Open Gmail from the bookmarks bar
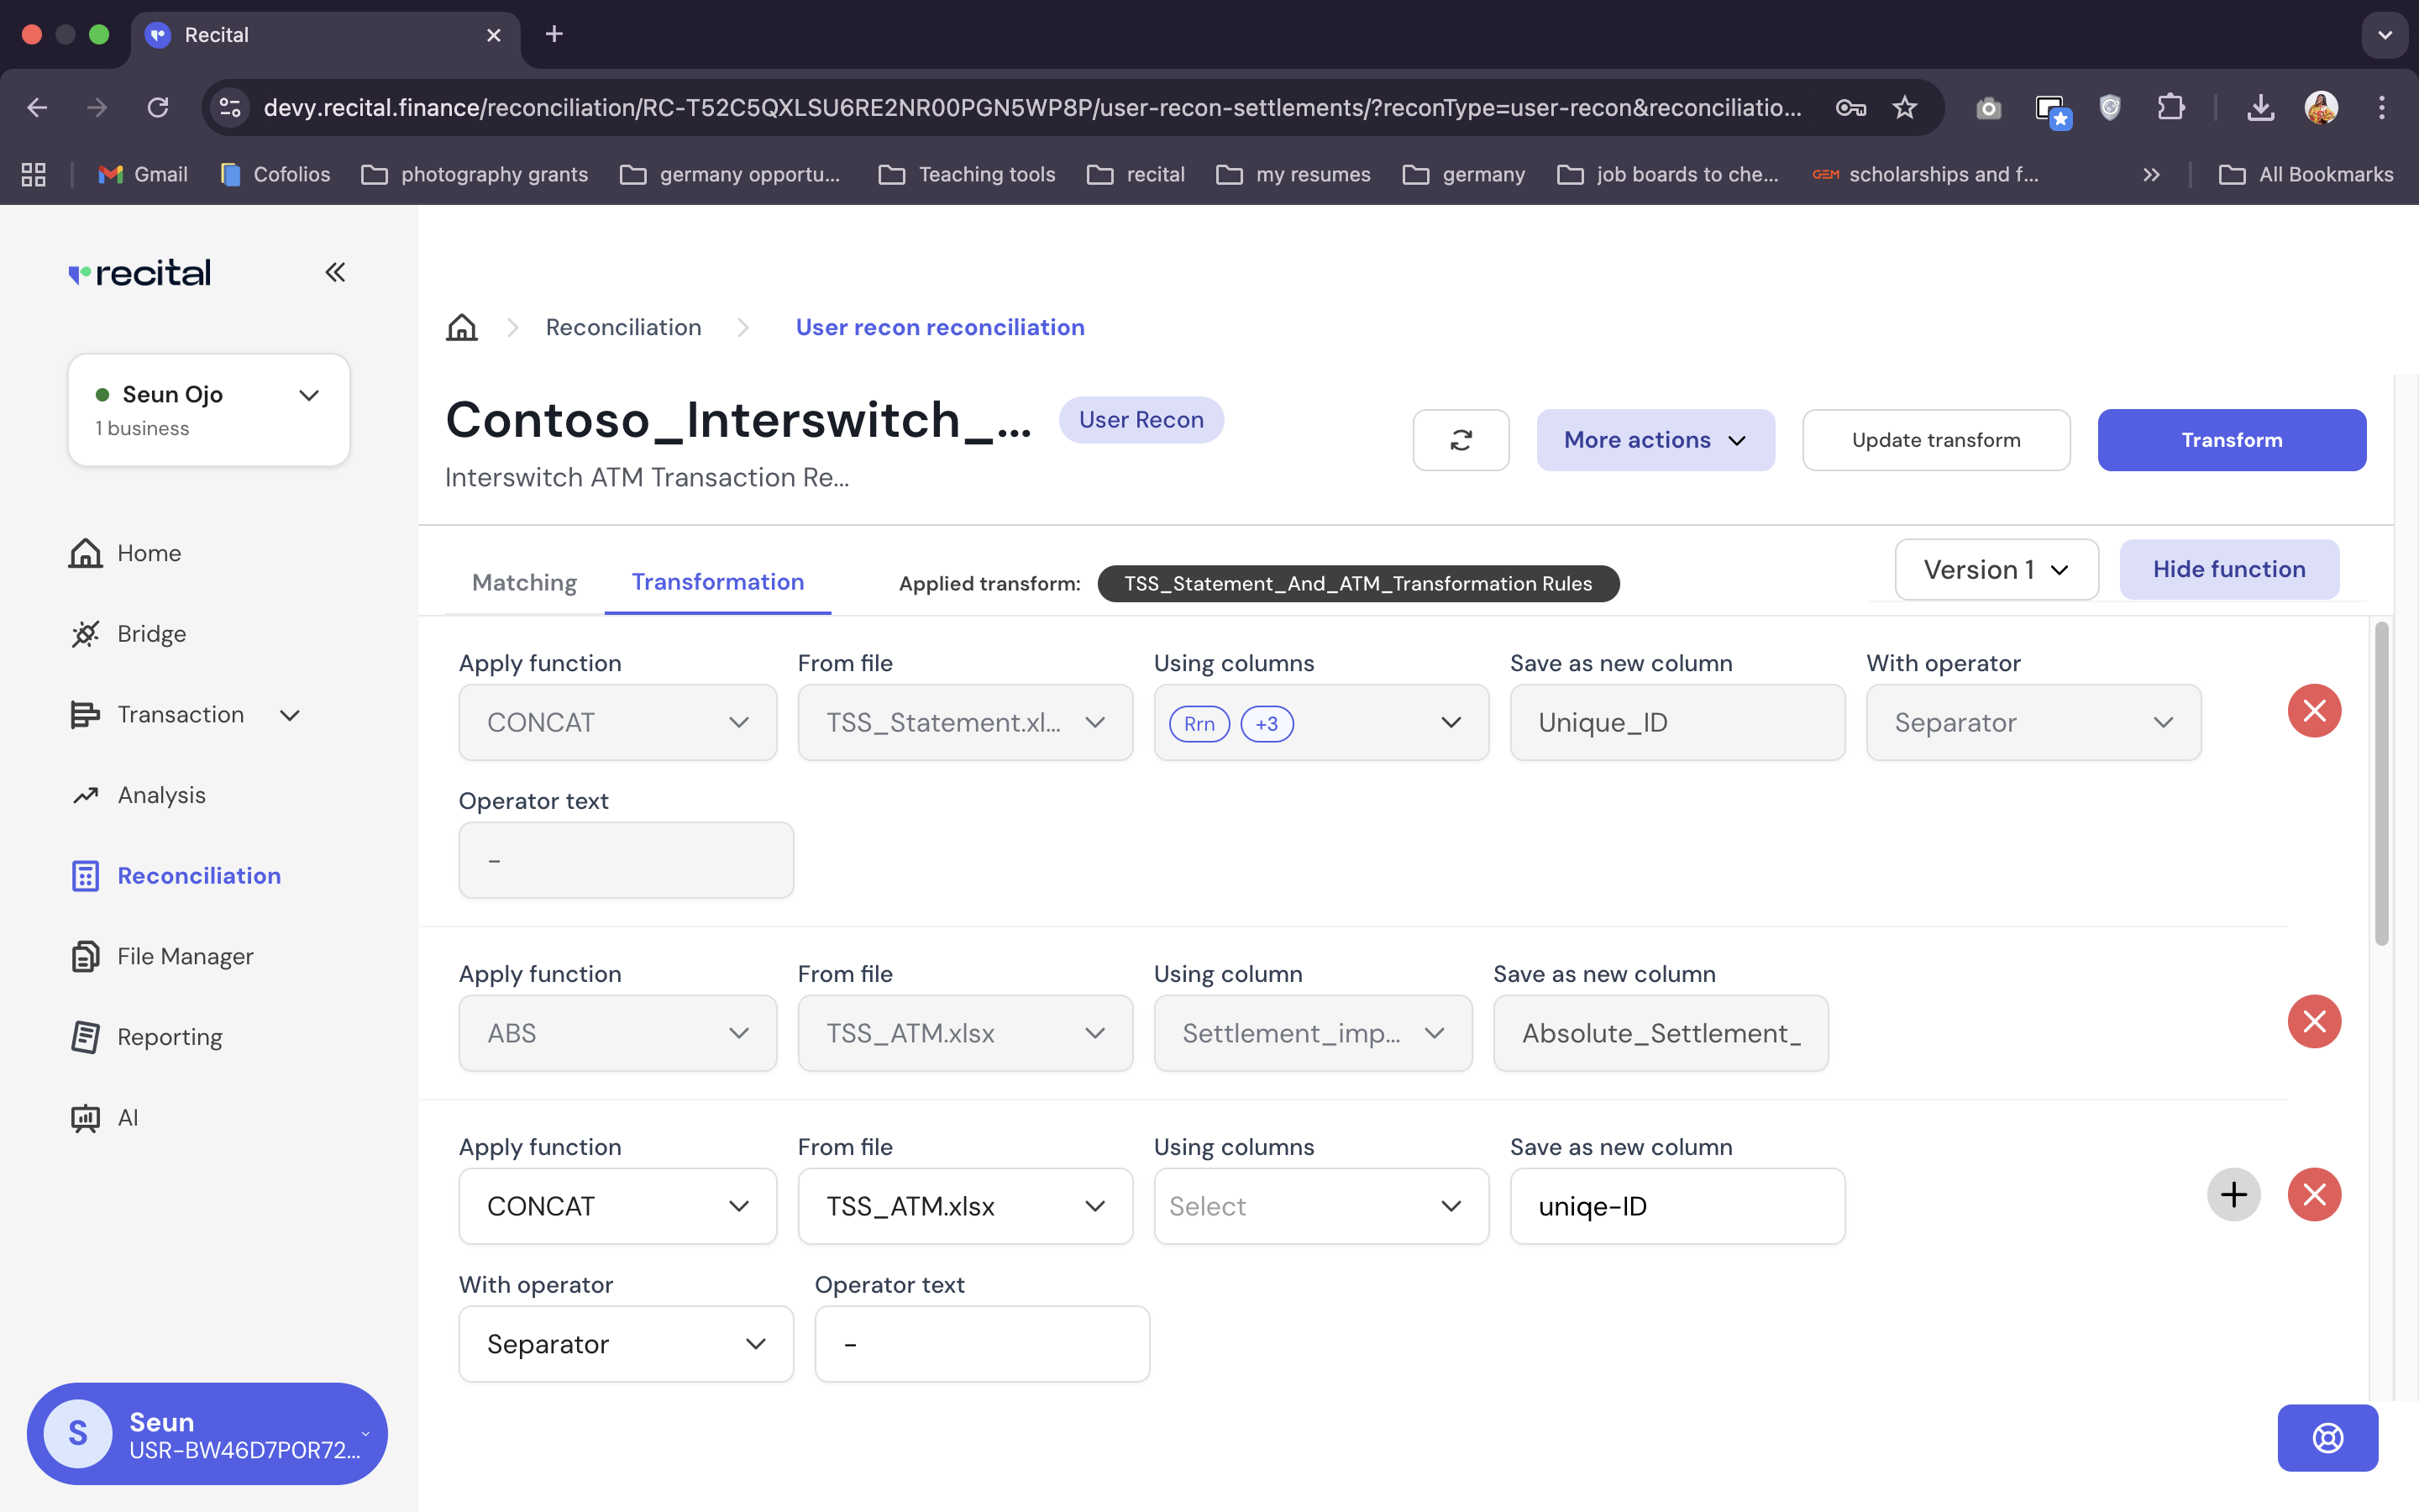Image resolution: width=2419 pixels, height=1512 pixels. [x=143, y=174]
